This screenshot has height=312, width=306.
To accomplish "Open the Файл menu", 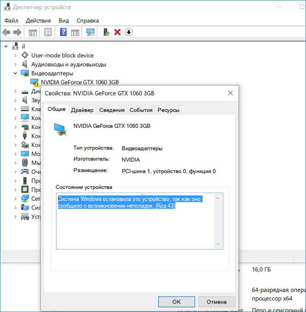I will [11, 21].
